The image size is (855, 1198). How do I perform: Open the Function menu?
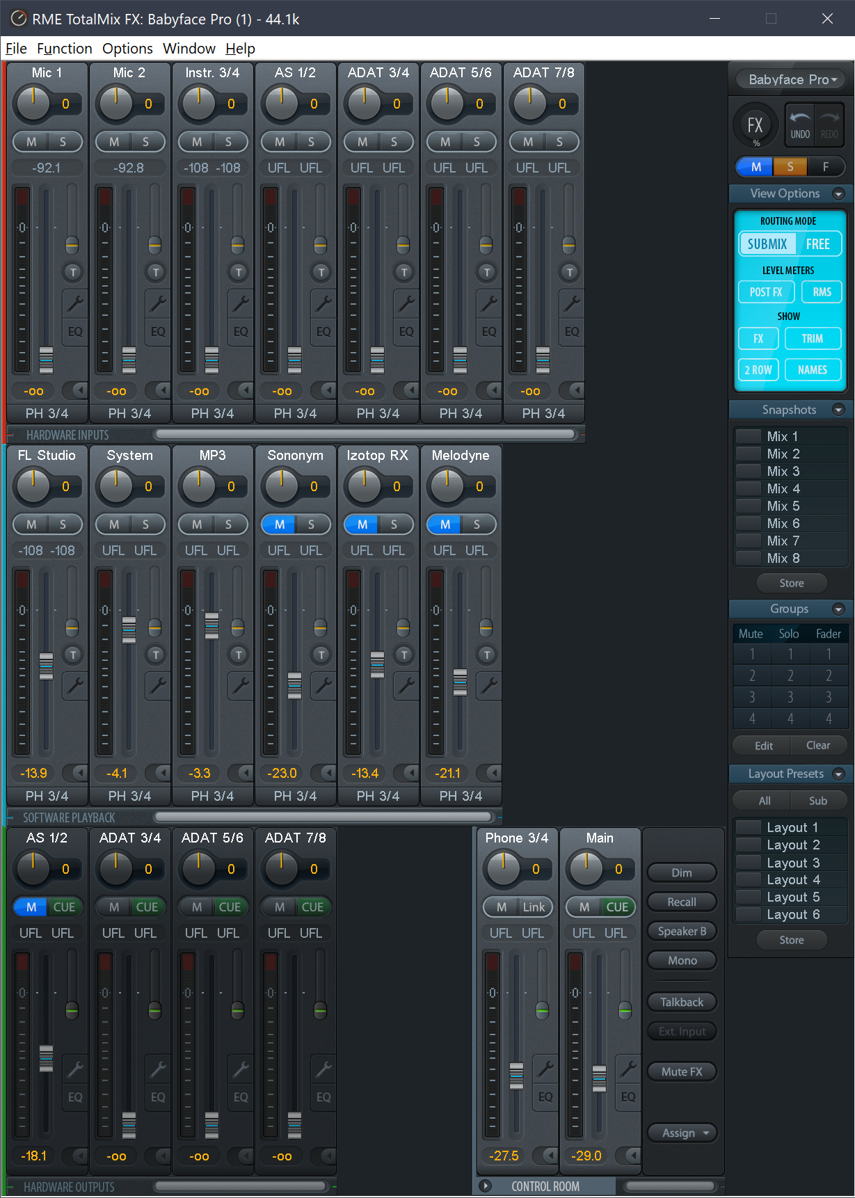tap(65, 49)
